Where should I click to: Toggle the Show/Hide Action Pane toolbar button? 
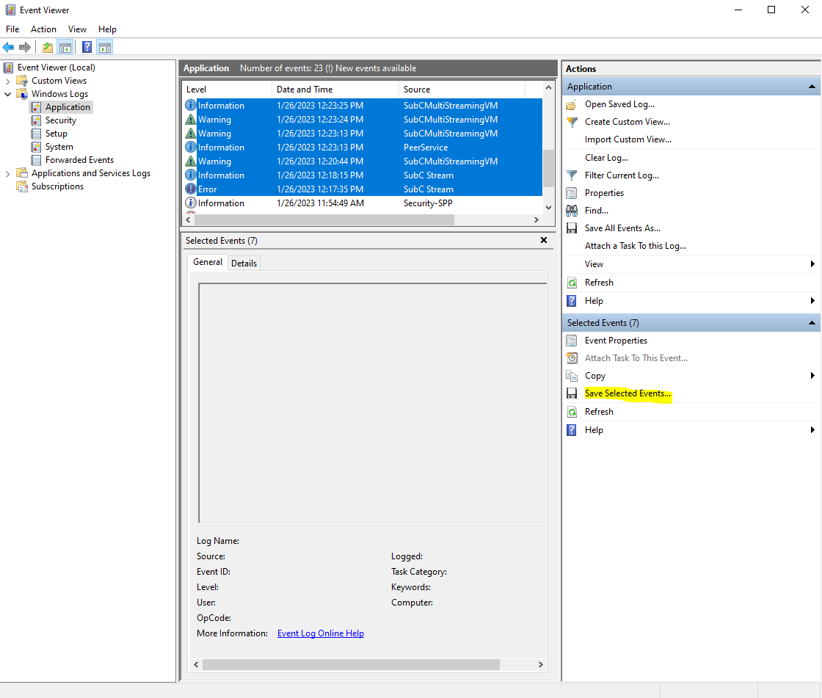point(105,48)
